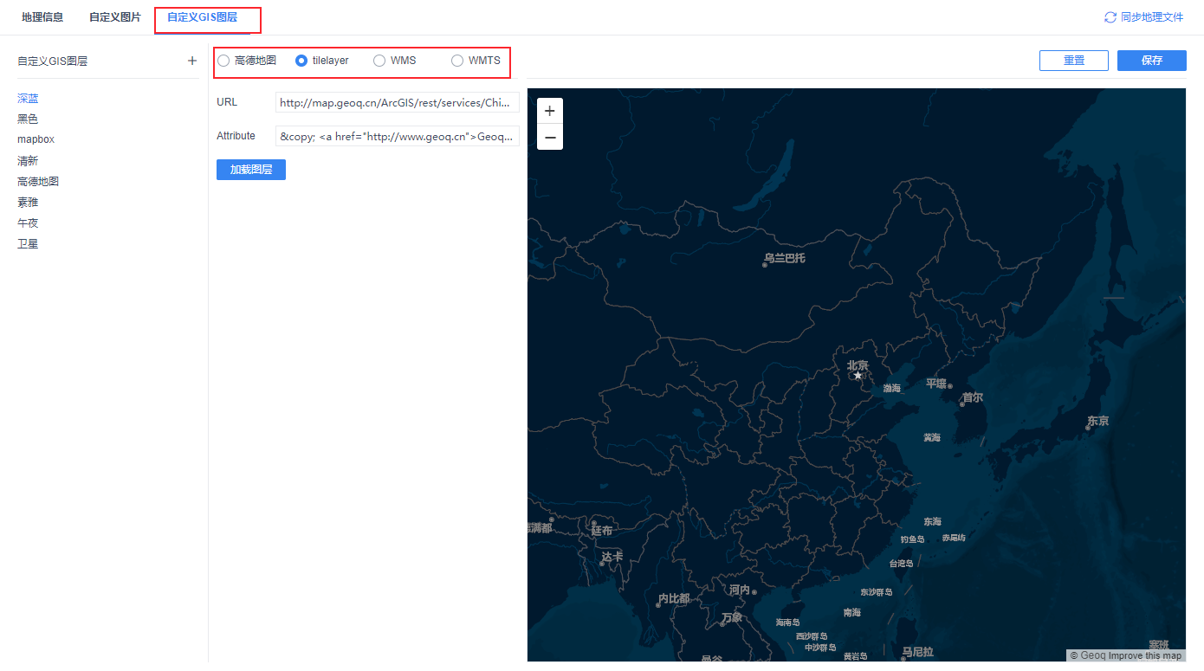Open the 自定义图片 tab
The width and height of the screenshot is (1204, 671).
tap(115, 17)
